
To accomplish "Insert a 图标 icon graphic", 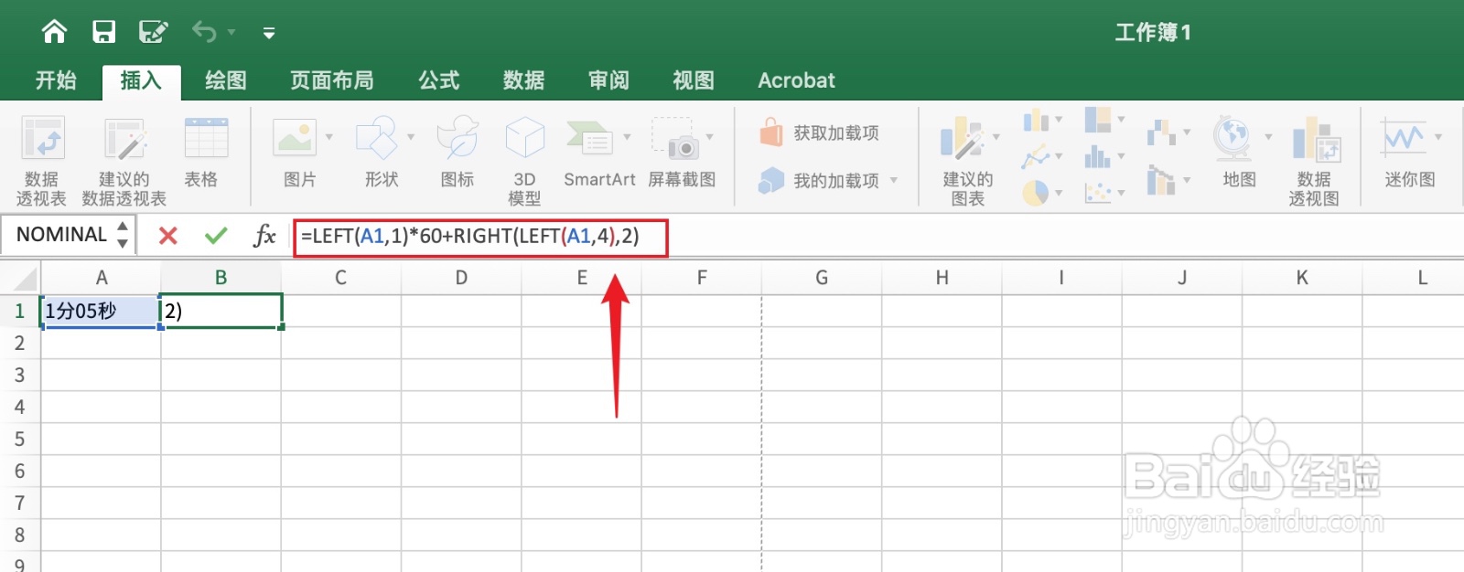I will 457,152.
